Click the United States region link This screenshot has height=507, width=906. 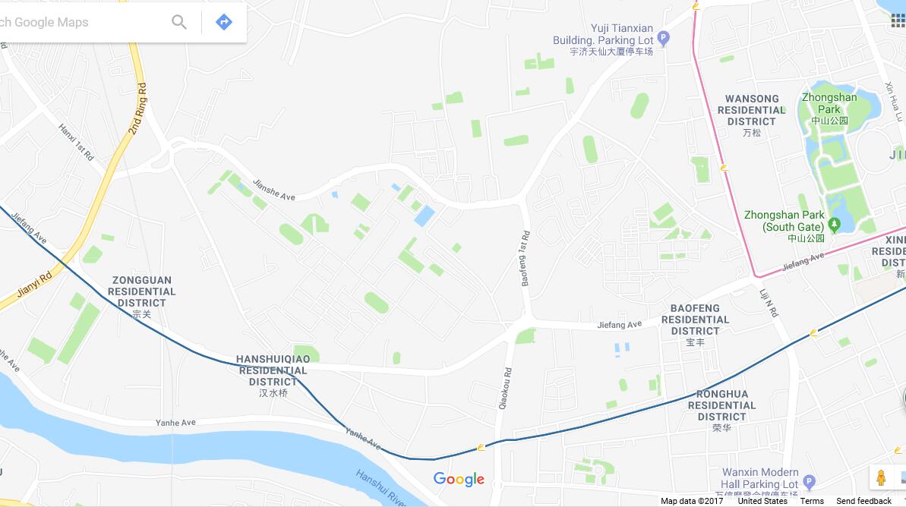tap(762, 501)
